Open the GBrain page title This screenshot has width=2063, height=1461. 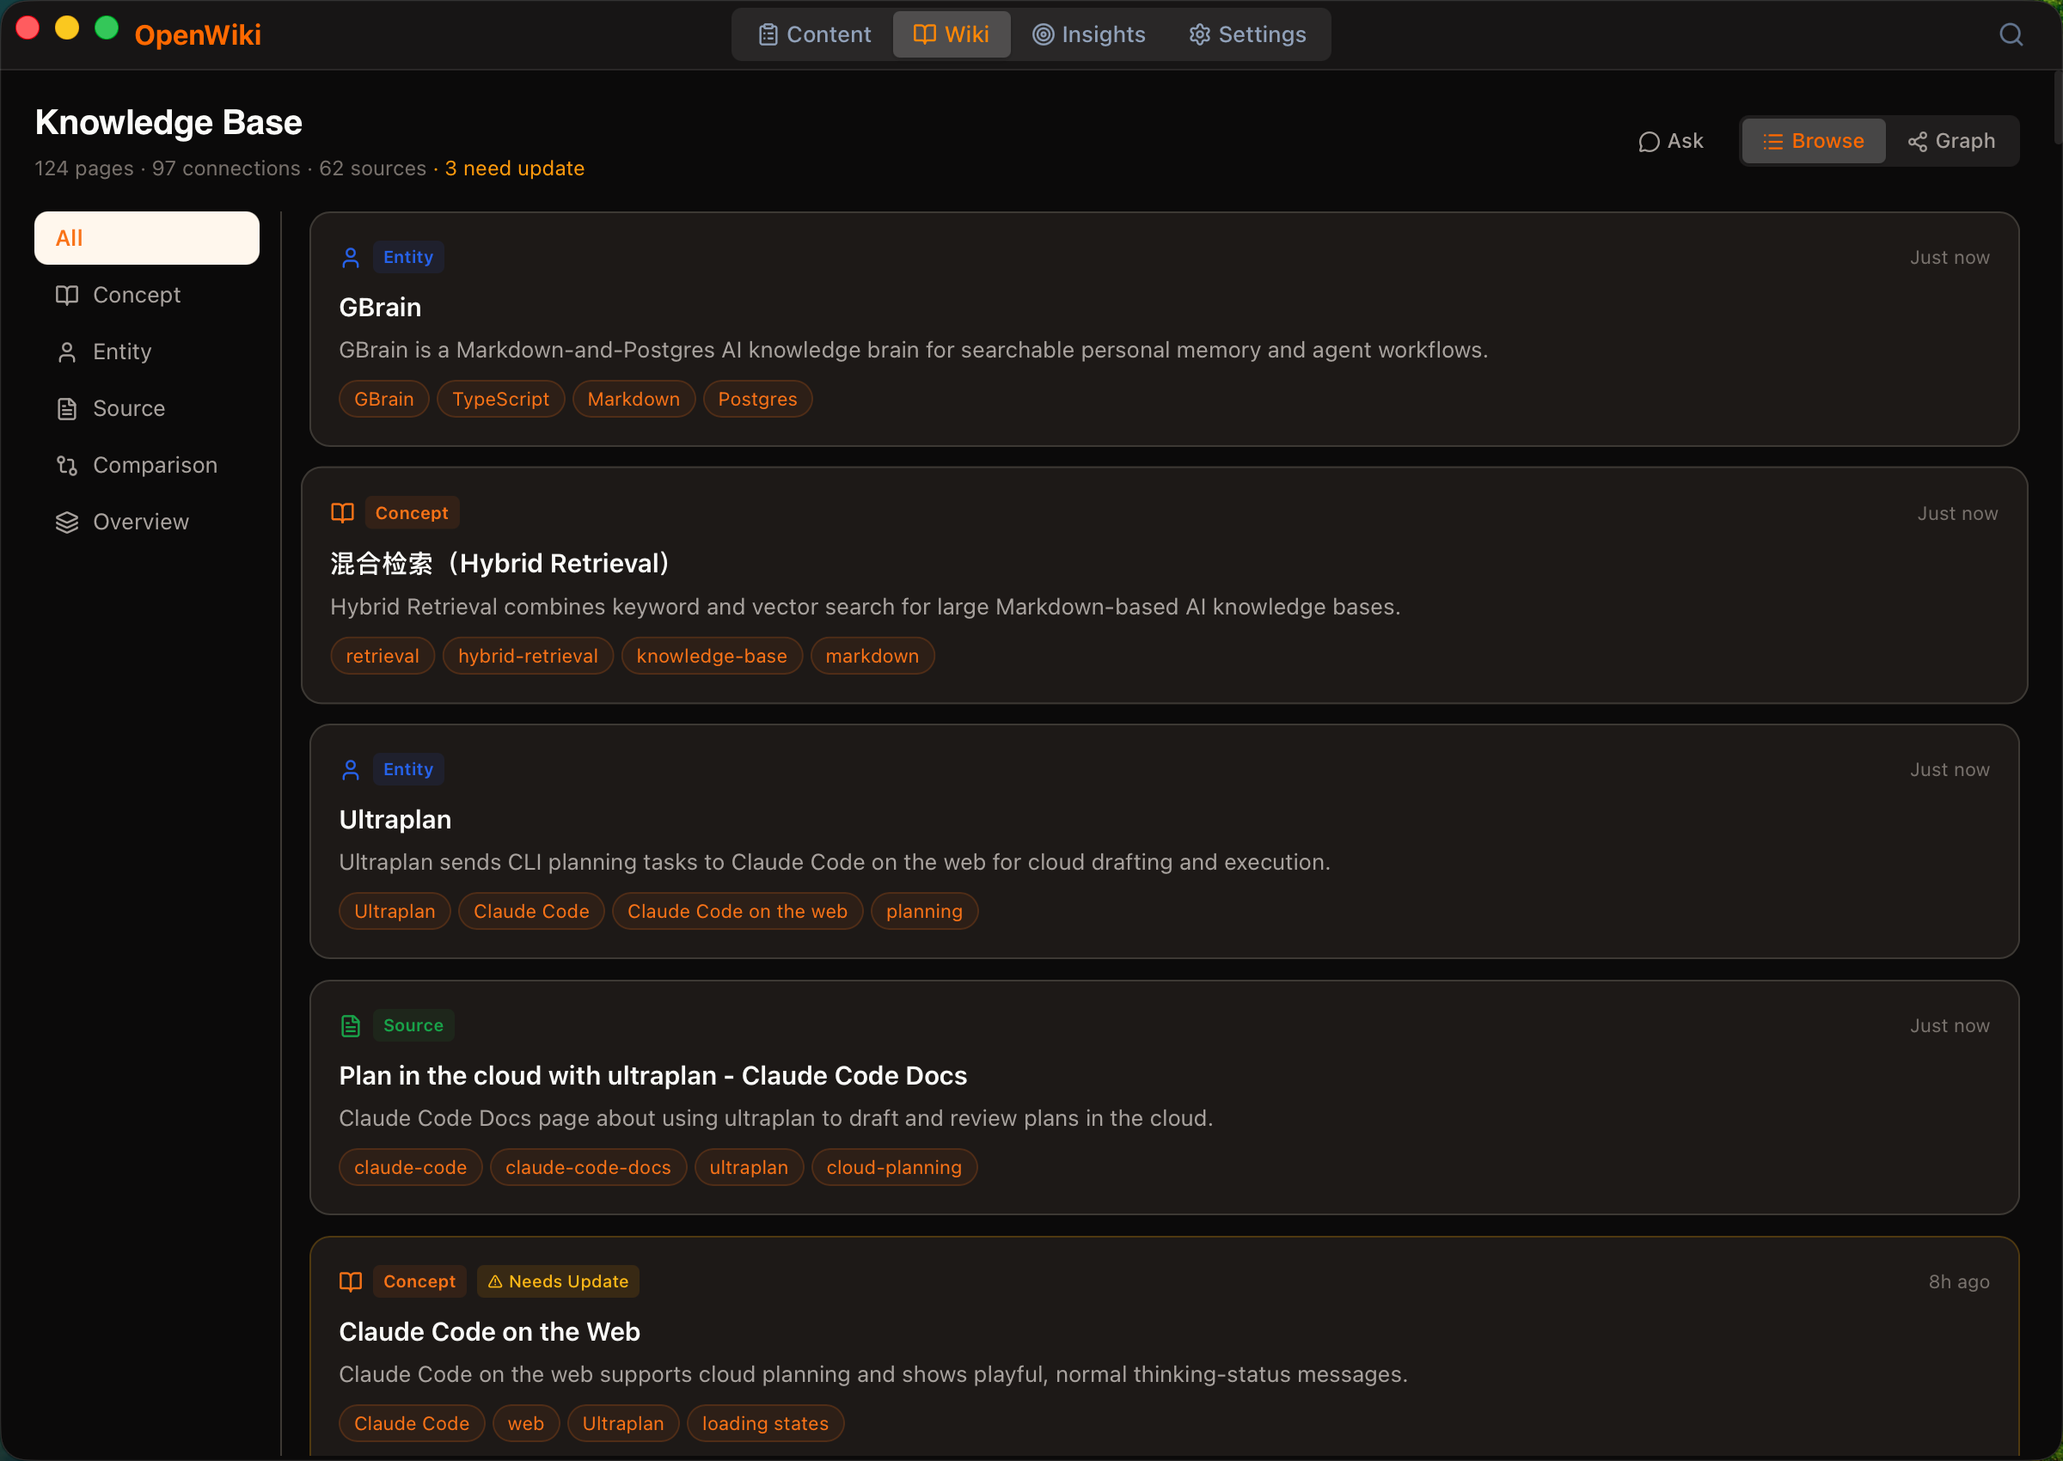[380, 308]
